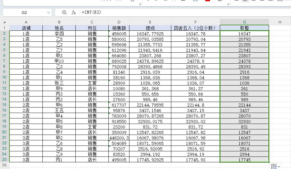Select the name cell 乙5
The height and width of the screenshot is (169, 291).
(x=59, y=39)
